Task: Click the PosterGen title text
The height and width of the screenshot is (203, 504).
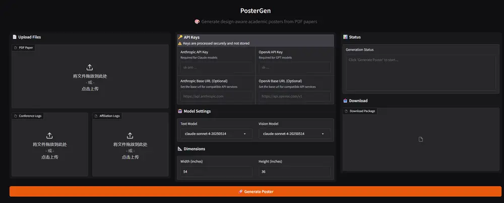Action: (256, 11)
